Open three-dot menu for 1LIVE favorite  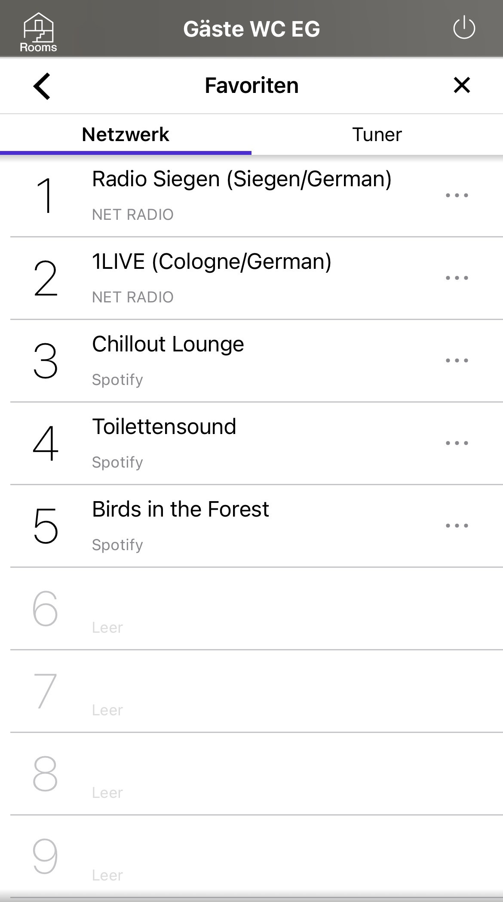(x=457, y=278)
